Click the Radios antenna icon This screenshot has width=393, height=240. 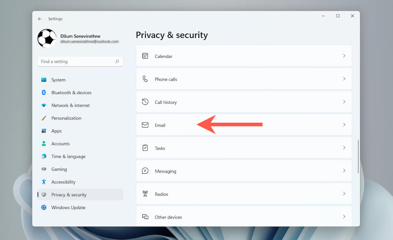(x=145, y=194)
